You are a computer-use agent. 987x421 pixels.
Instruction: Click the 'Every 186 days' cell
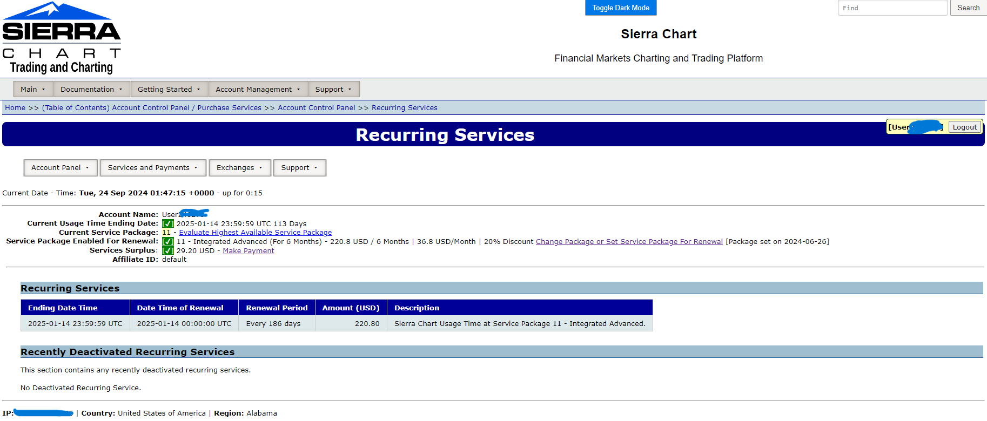point(277,324)
